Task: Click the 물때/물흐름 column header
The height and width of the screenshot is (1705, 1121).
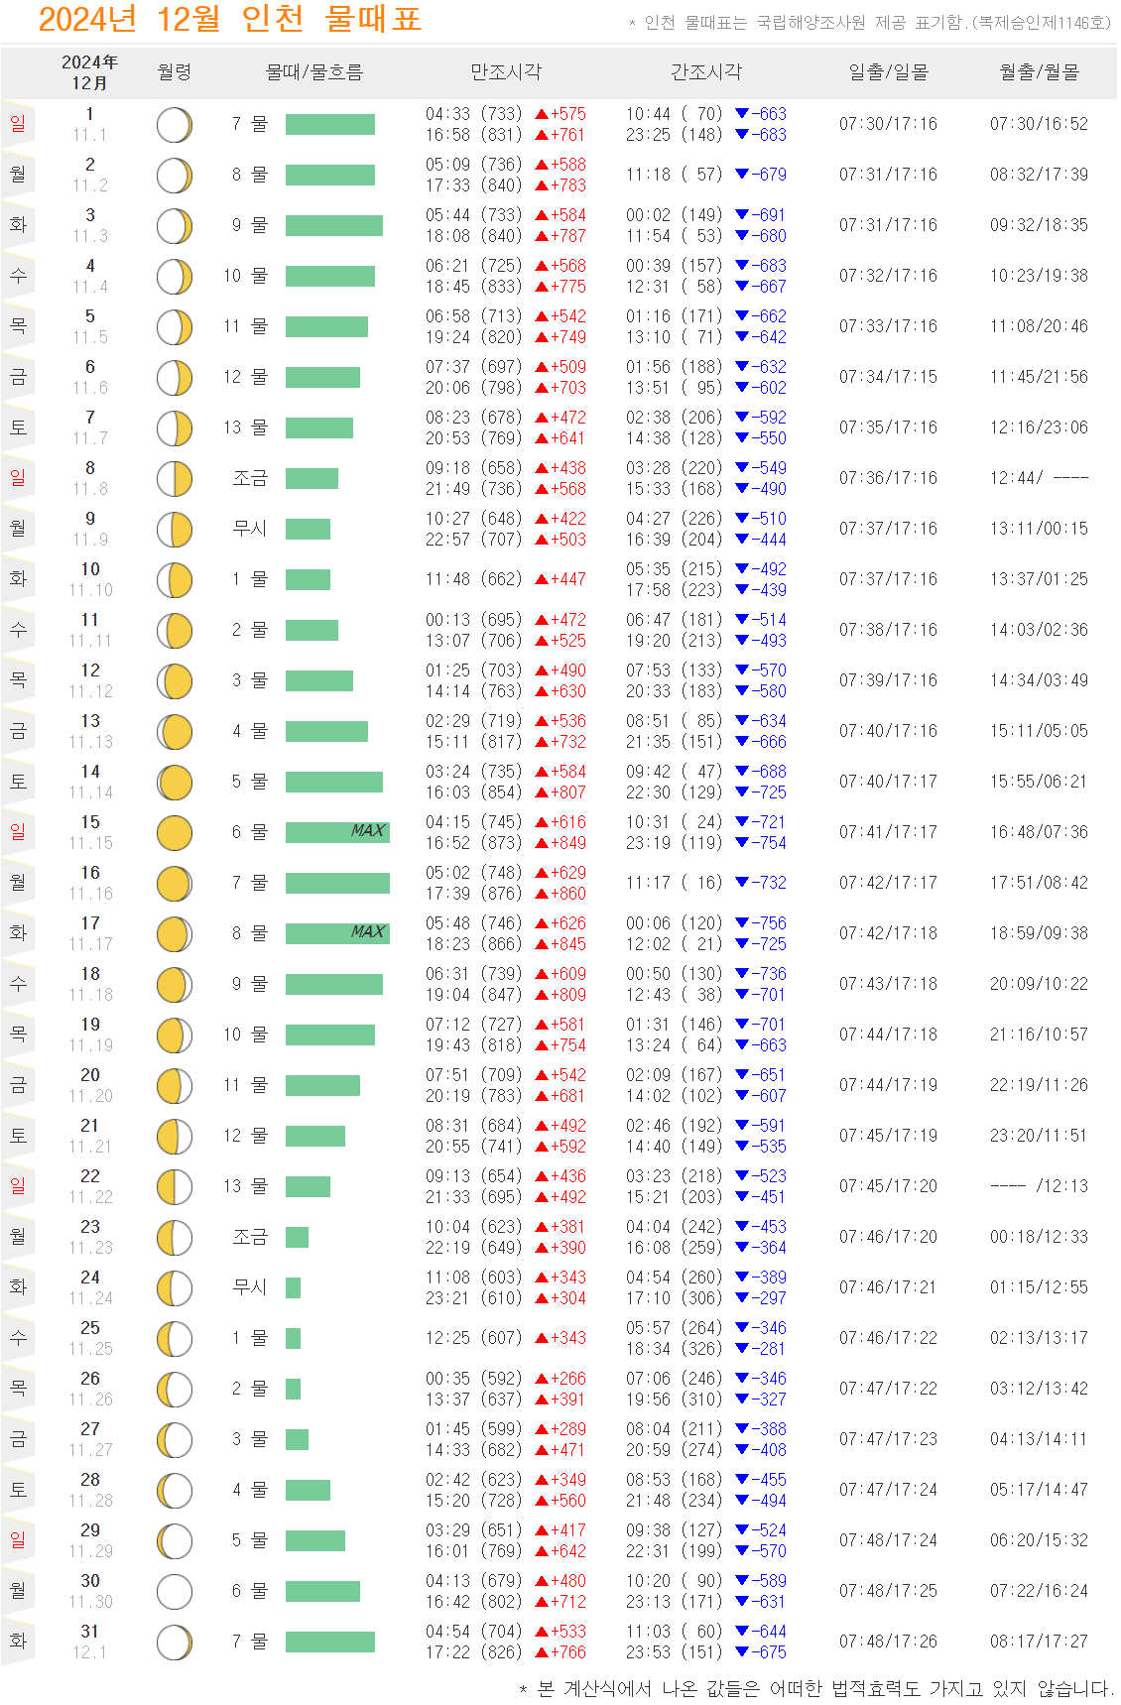Action: pyautogui.click(x=314, y=71)
